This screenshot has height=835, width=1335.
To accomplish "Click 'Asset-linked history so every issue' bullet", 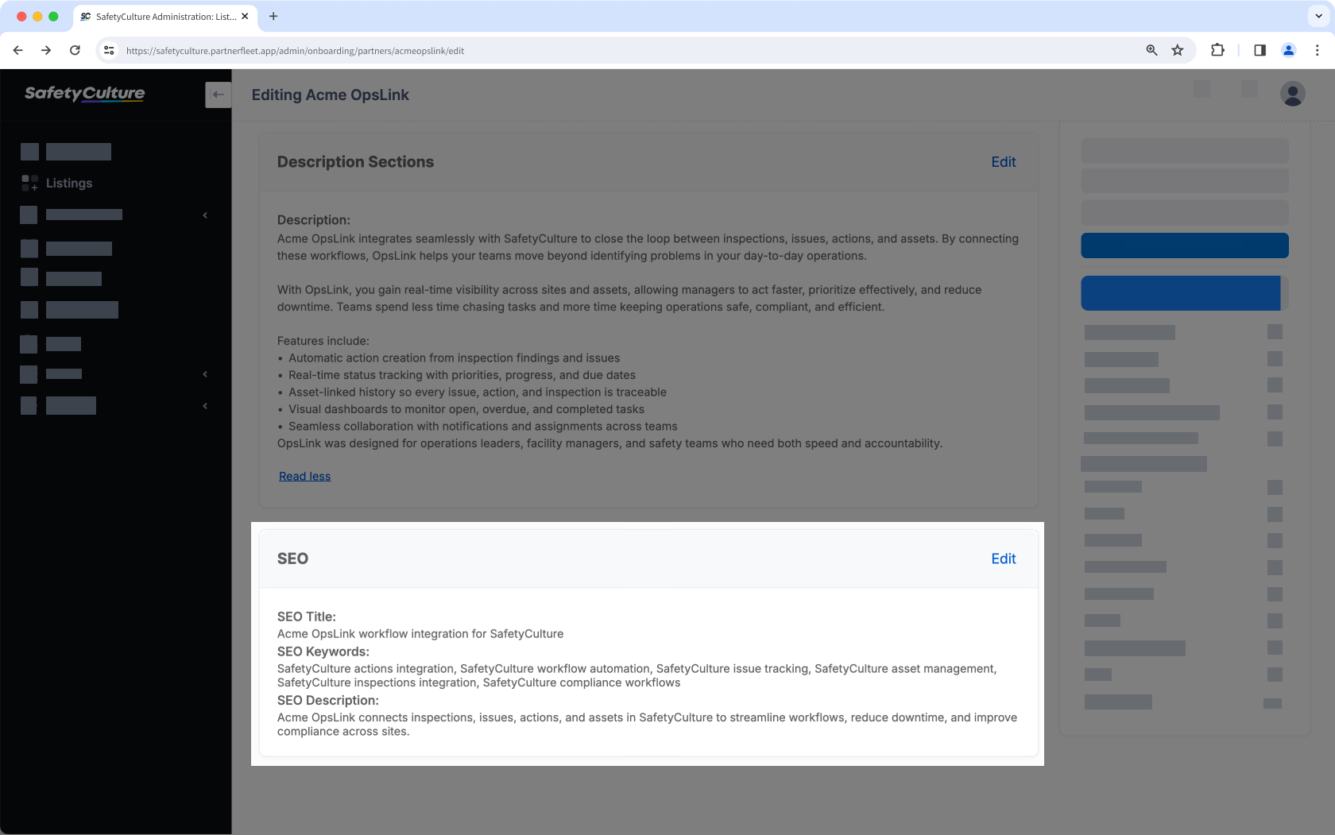I will (x=477, y=392).
